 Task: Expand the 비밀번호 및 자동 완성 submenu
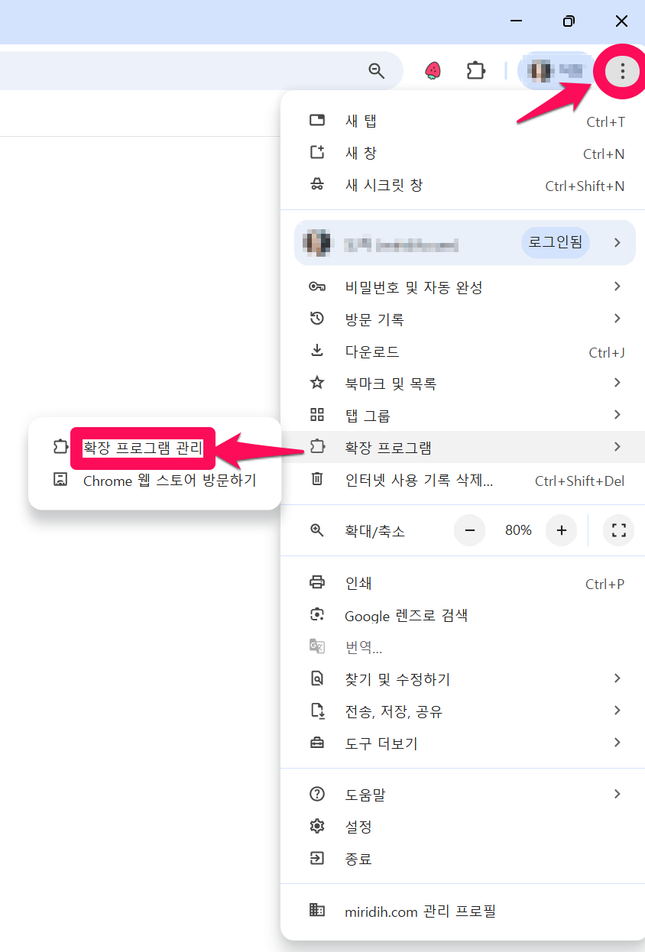(x=465, y=287)
